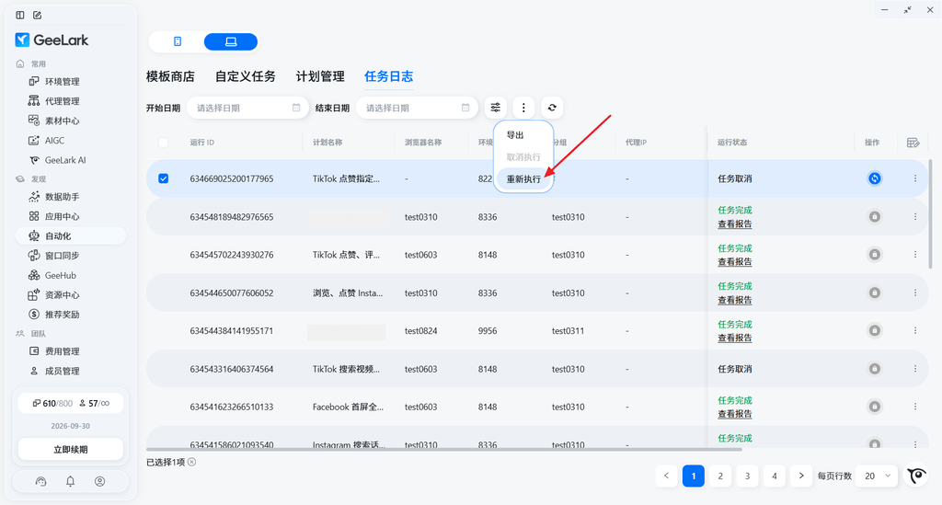This screenshot has width=942, height=505.
Task: Go to the previous page arrow
Action: point(666,476)
